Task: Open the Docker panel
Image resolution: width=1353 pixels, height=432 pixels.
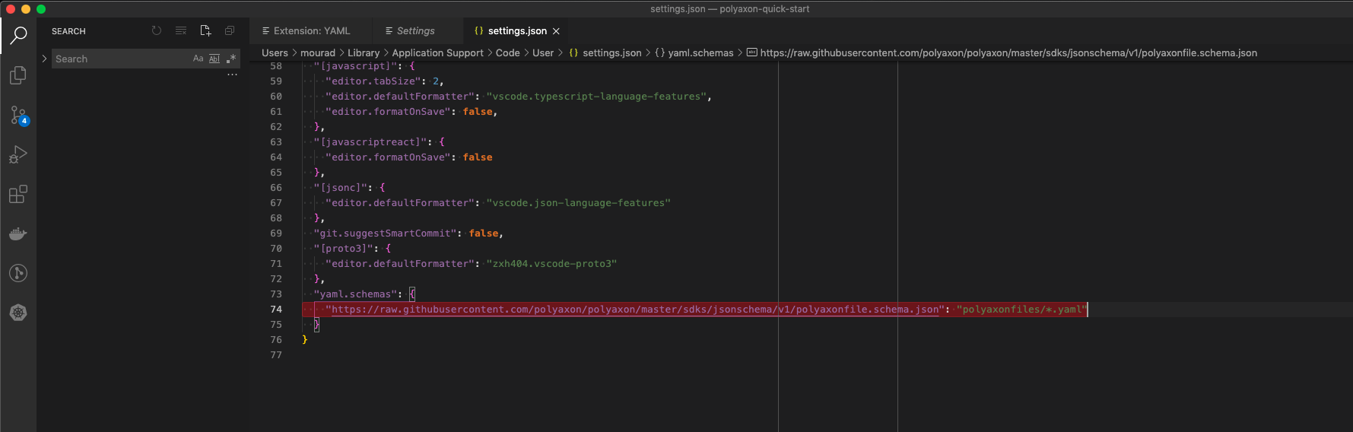Action: pos(18,233)
